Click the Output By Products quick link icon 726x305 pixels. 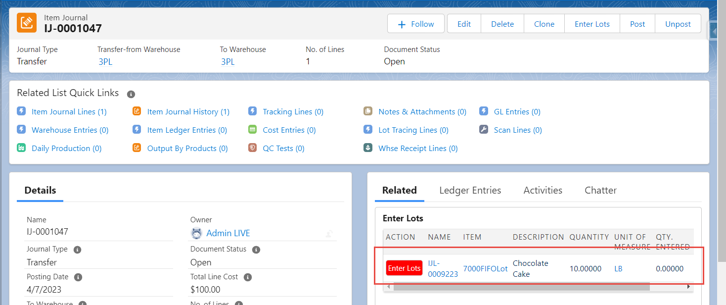(137, 148)
